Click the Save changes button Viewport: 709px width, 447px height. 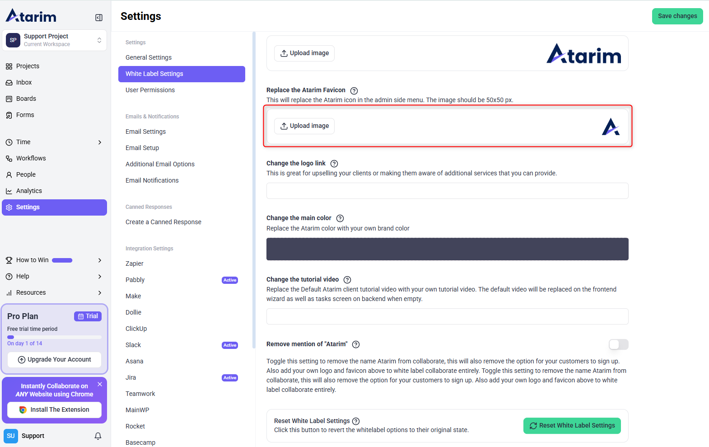[677, 16]
